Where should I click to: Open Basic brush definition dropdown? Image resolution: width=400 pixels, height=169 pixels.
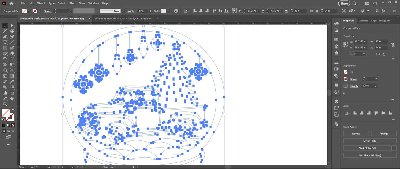[122, 11]
